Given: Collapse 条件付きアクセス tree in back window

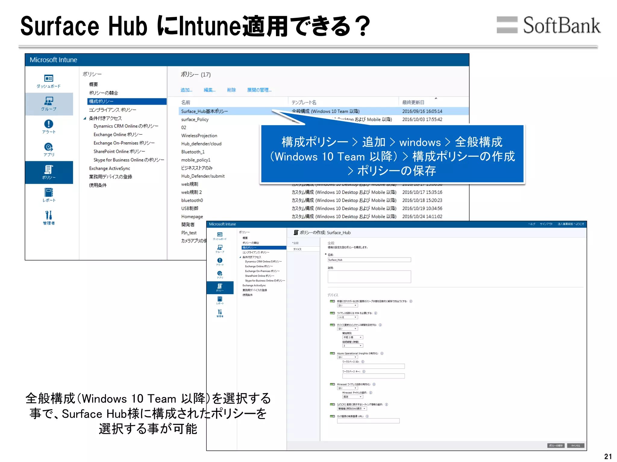Looking at the screenshot, I should (85, 118).
